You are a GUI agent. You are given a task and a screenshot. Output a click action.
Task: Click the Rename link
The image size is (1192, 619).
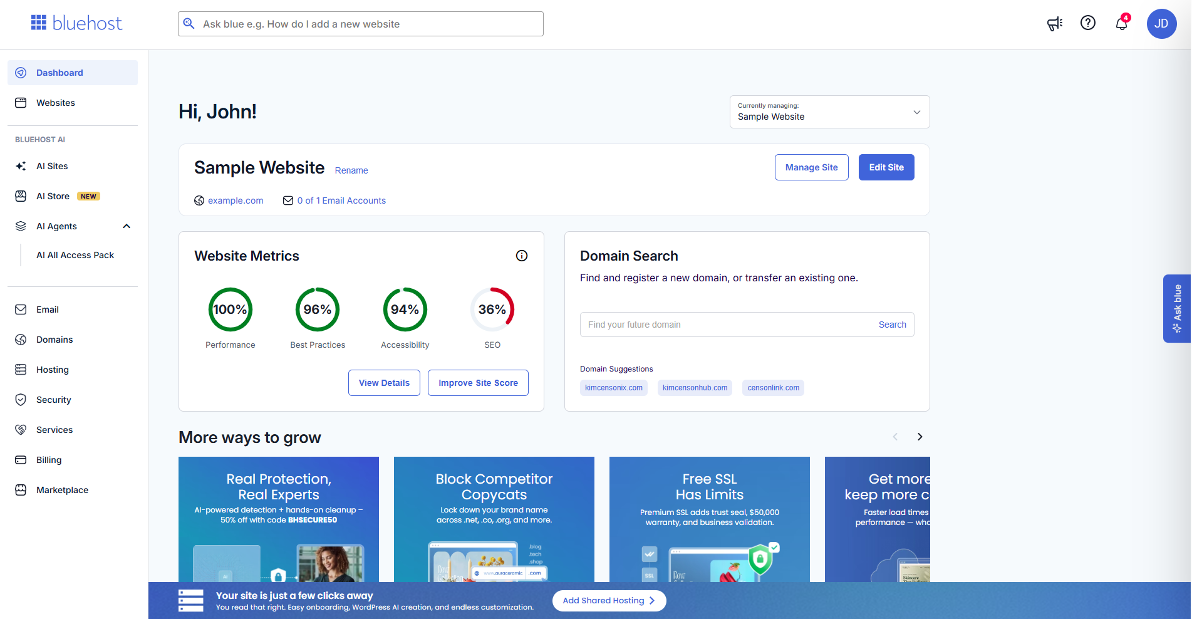pyautogui.click(x=351, y=170)
